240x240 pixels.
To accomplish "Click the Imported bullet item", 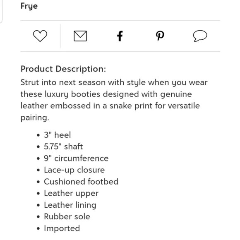I will point(62,228).
